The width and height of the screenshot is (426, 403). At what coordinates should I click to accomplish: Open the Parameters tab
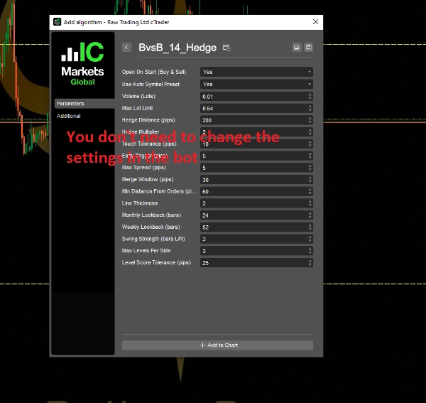[x=84, y=104]
